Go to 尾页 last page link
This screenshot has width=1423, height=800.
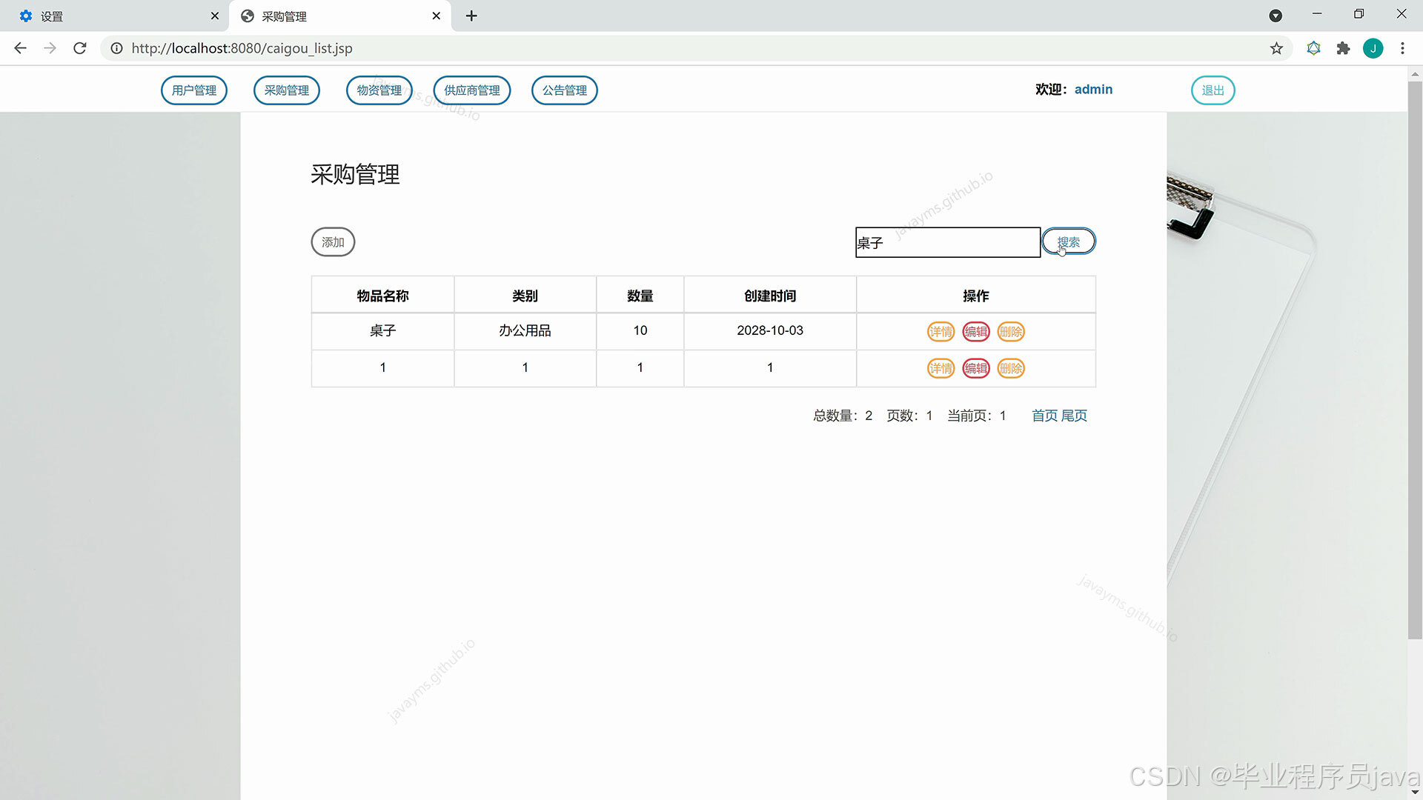coord(1074,416)
